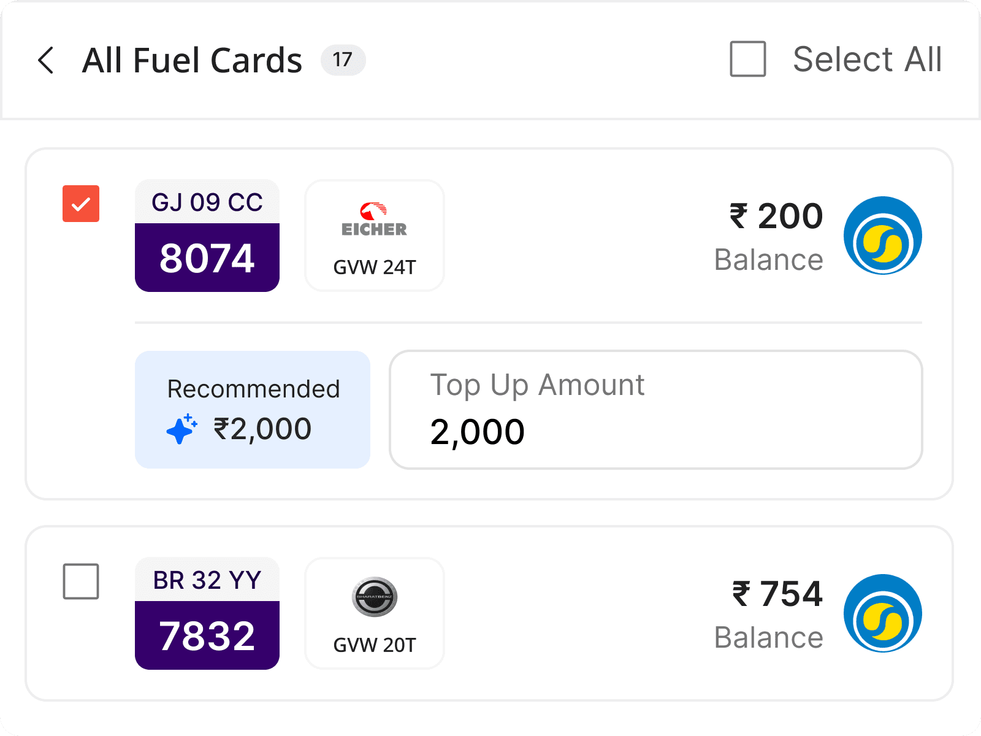Image resolution: width=981 pixels, height=736 pixels.
Task: Check the BR 32 YY 7832 card
Action: click(x=81, y=581)
